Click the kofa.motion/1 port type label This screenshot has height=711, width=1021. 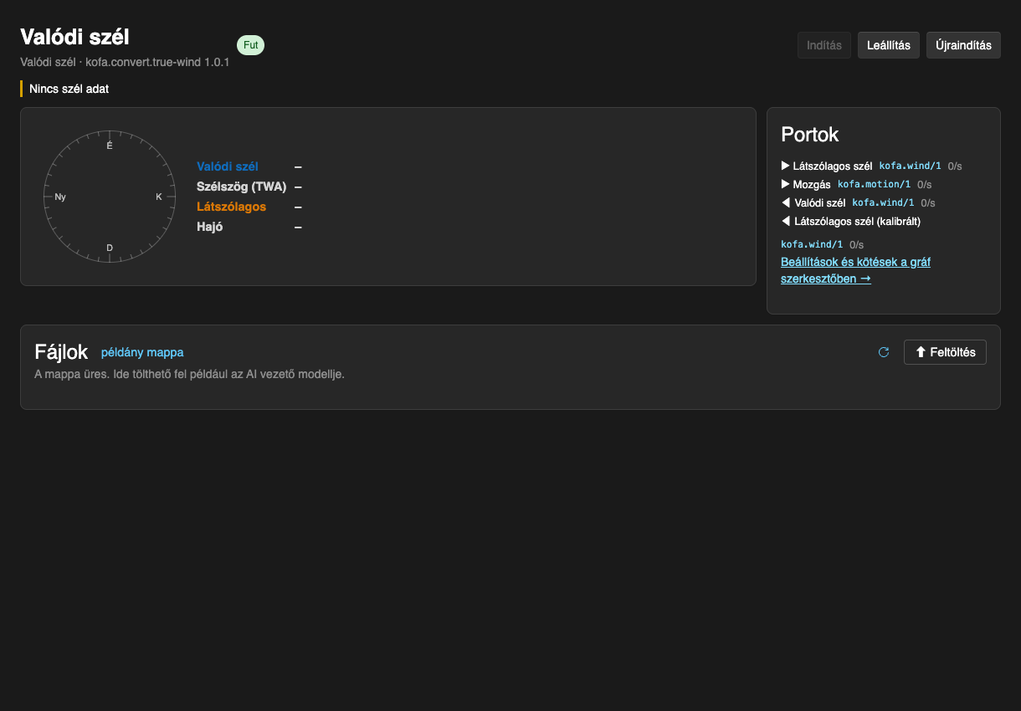(x=874, y=184)
